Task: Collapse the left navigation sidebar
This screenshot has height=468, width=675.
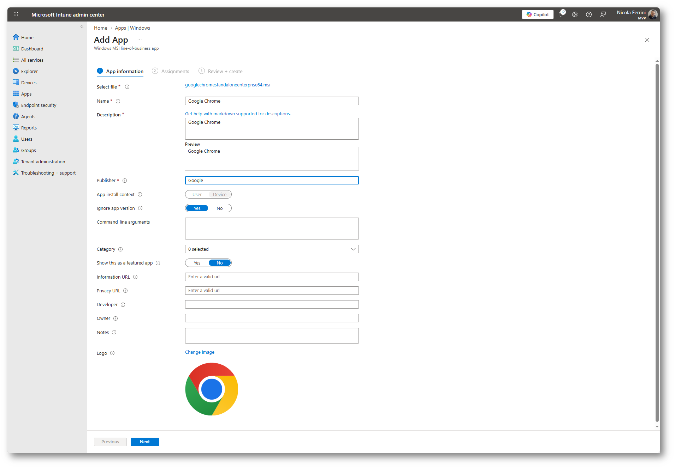Action: (82, 27)
